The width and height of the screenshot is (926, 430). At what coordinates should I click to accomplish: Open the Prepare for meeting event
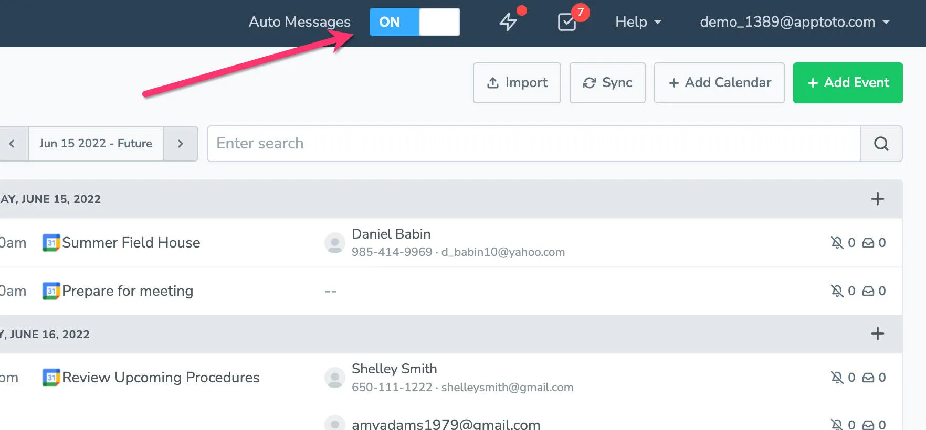click(128, 291)
